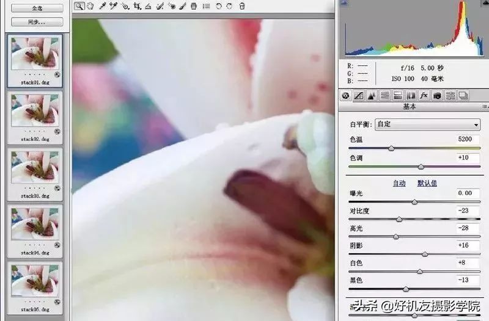Select the Adjustment Brush tool
Screen dimensions: 489x321
183,6
